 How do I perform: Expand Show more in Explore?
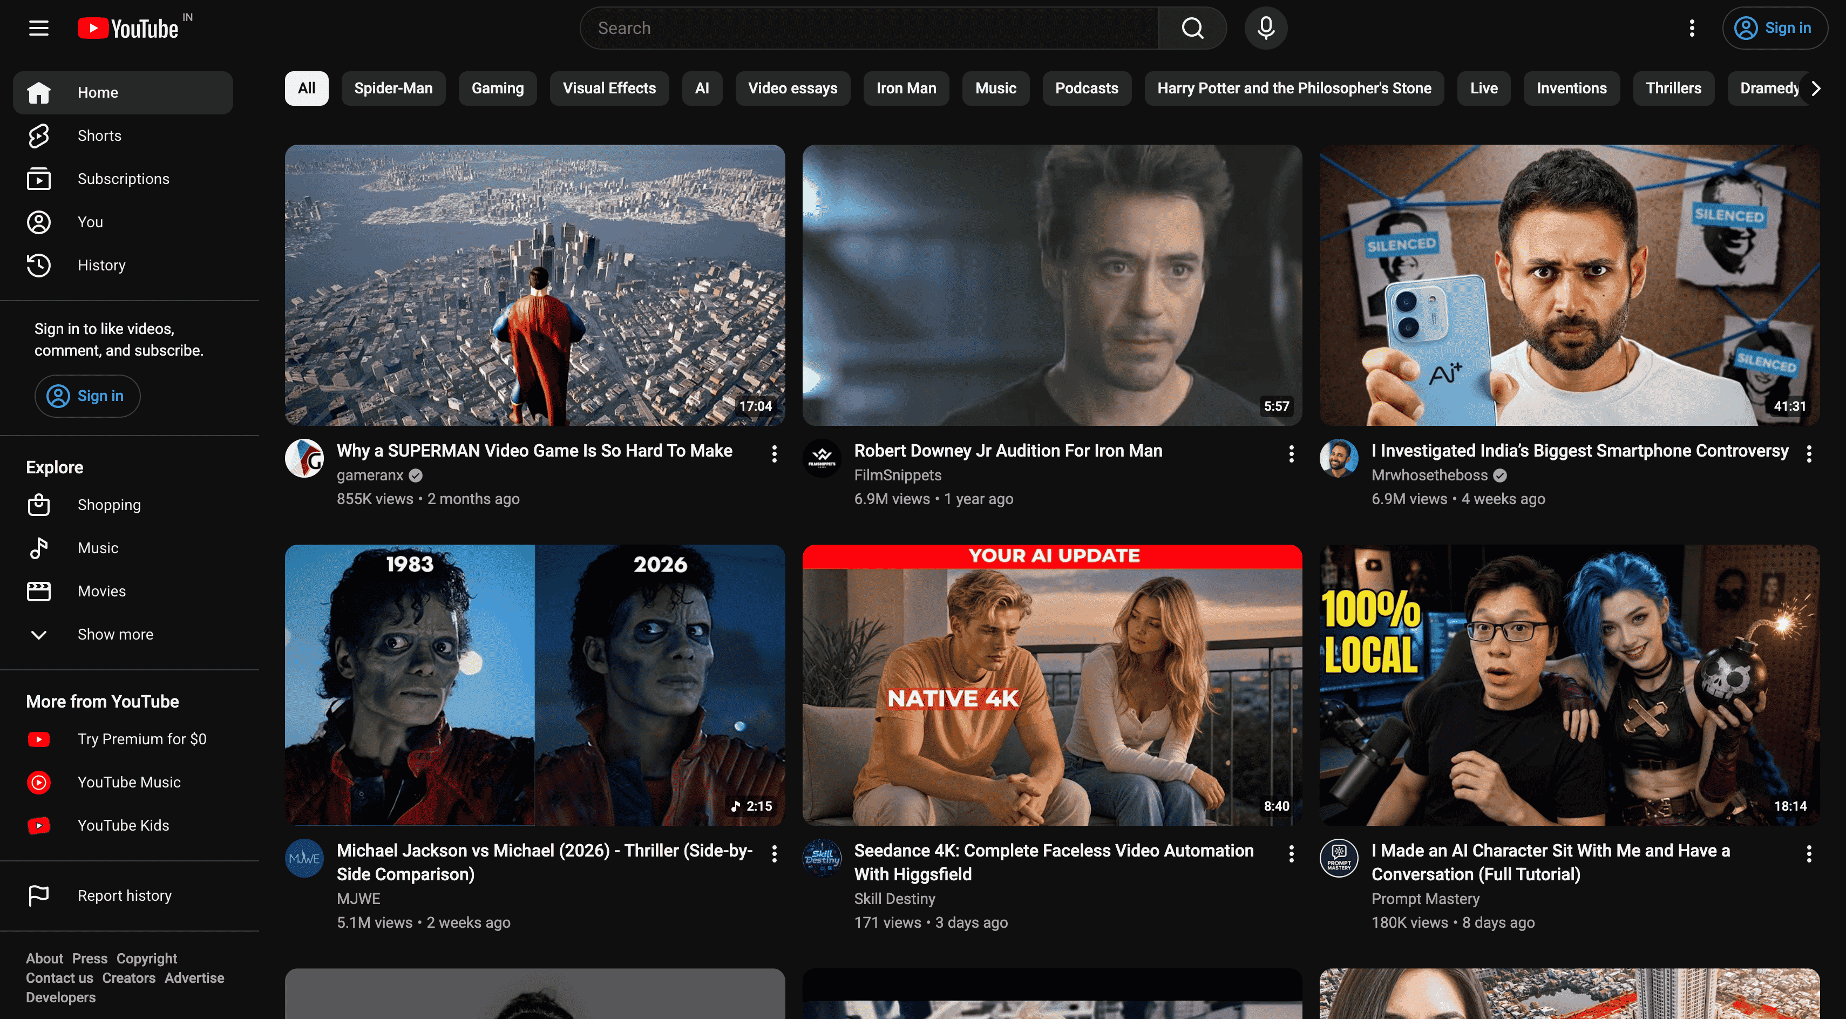click(123, 634)
